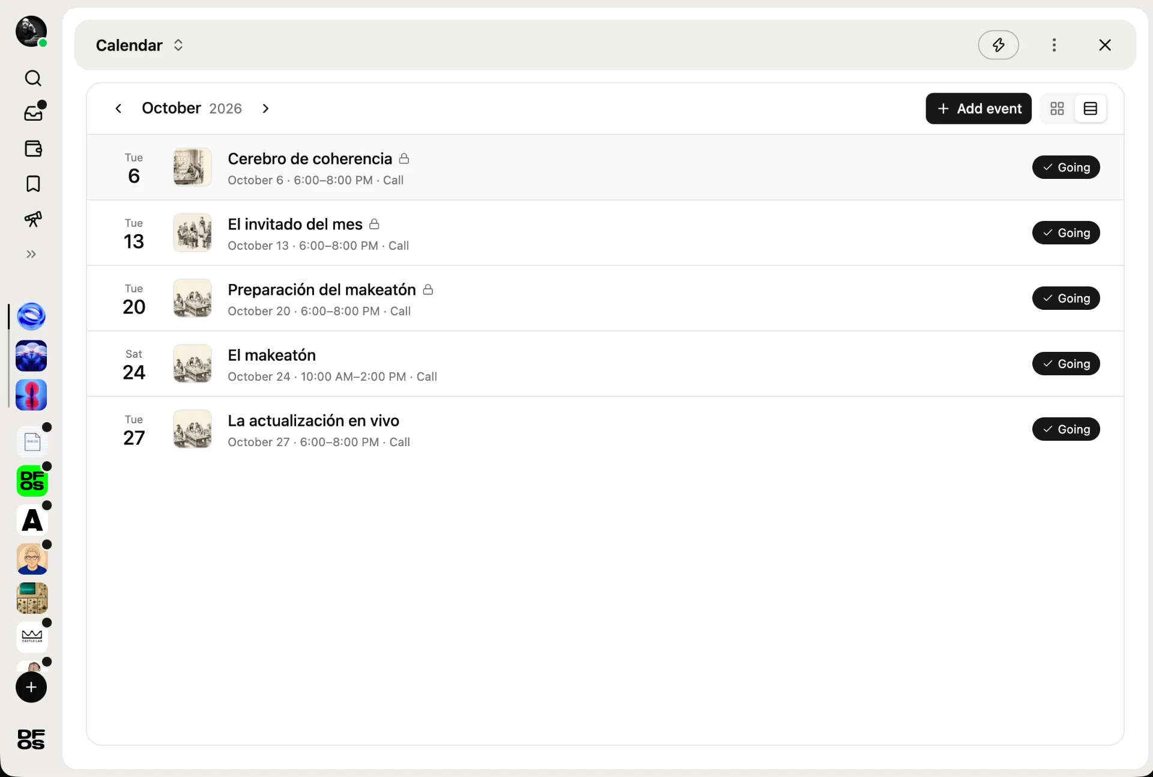Open the wallet icon in sidebar
Screen dimensions: 1153x777
pyautogui.click(x=33, y=148)
